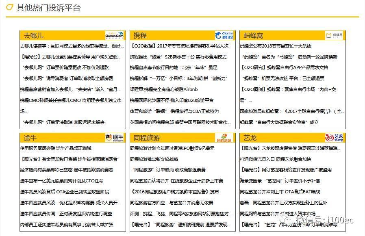The height and width of the screenshot is (236, 365).
Task: Open 携程首席营销官加入去哪儿 article
Action: (70, 89)
